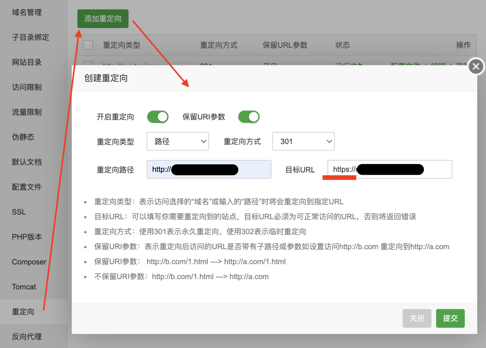
Task: Open the 重定向类型 dropdown showing 路径
Action: [x=178, y=141]
